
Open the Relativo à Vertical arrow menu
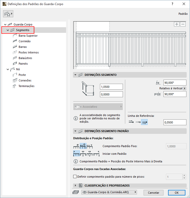[185, 88]
